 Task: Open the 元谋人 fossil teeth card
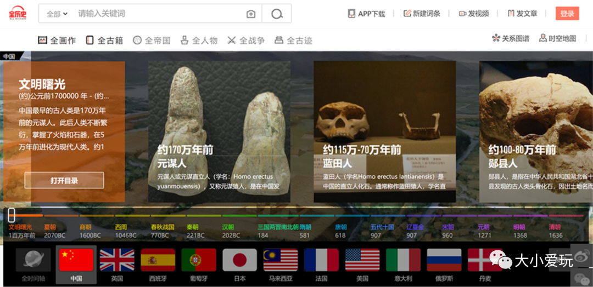219,131
